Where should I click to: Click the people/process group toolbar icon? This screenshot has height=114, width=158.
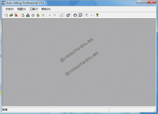(28, 15)
